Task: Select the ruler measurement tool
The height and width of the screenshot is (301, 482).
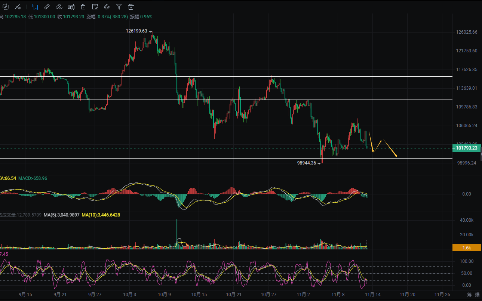Action: point(47,7)
